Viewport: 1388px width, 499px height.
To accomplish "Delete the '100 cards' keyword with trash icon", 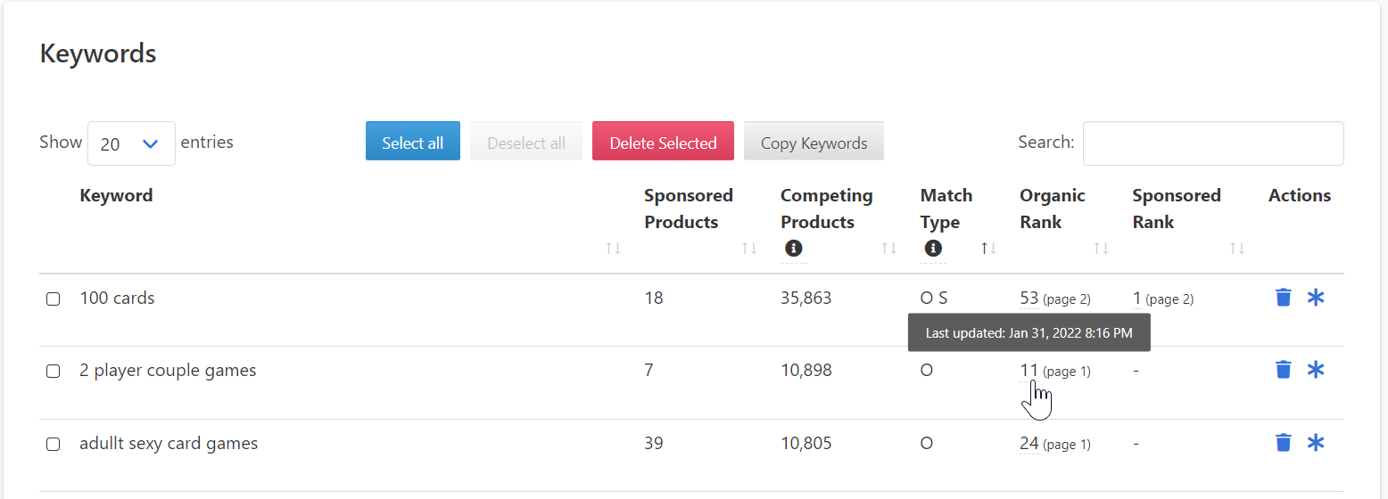I will (1283, 298).
